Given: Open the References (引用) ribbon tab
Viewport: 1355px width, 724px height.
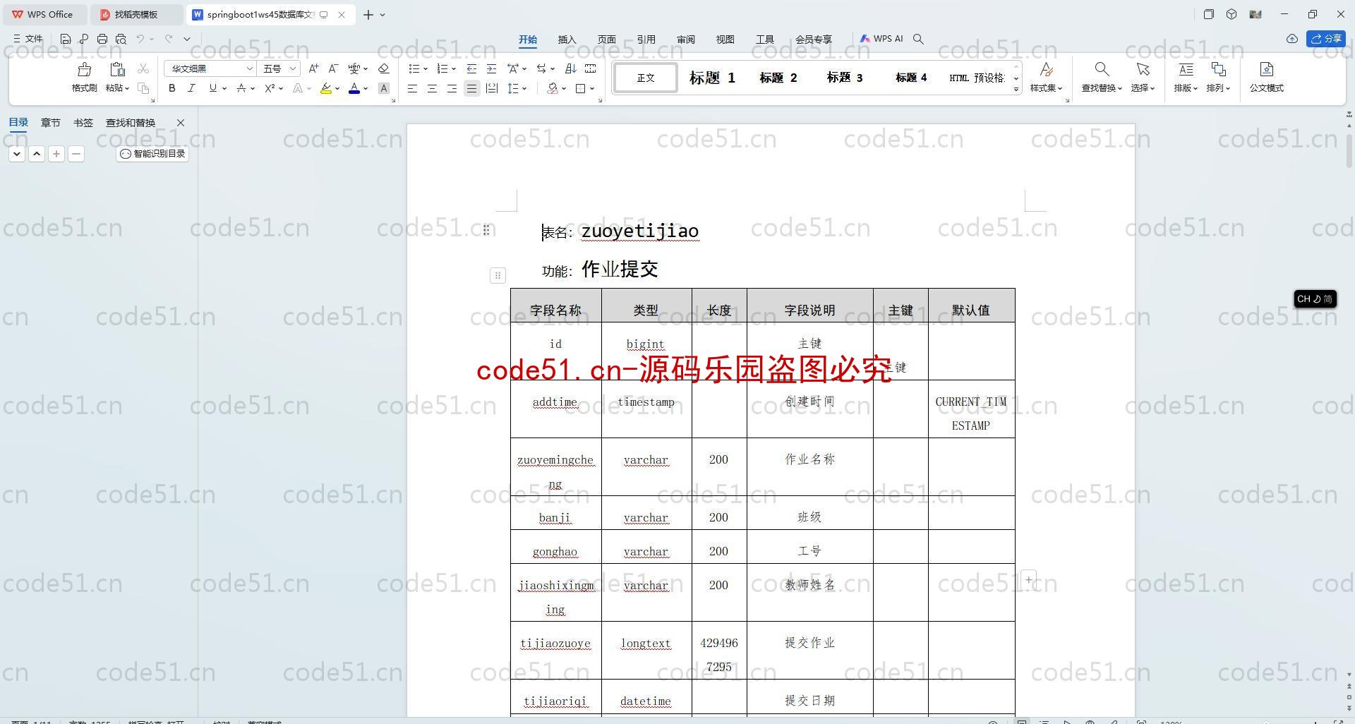Looking at the screenshot, I should 646,40.
